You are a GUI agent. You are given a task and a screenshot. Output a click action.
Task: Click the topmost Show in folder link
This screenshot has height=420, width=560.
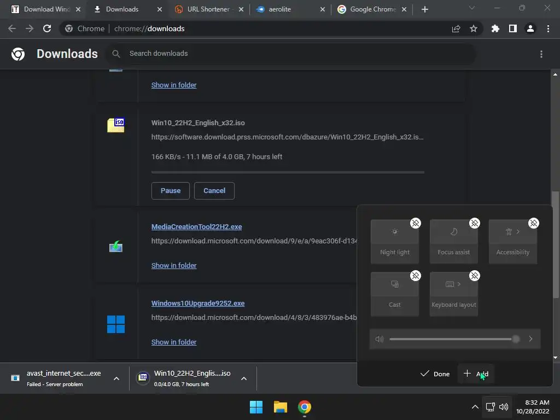point(174,85)
